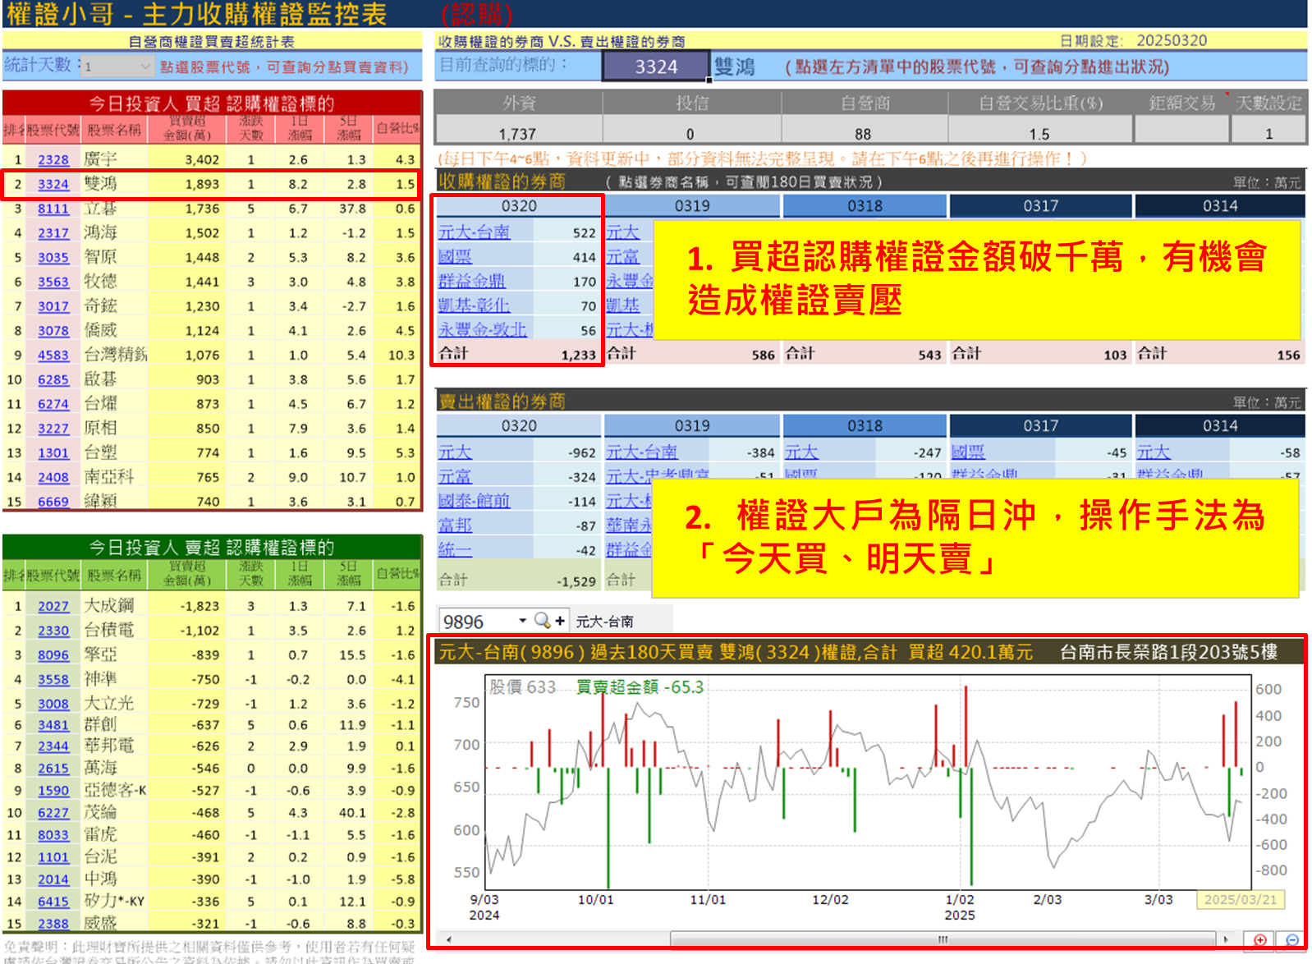Click the blue zoom-out icon below chart
The image size is (1312, 964).
[1291, 939]
